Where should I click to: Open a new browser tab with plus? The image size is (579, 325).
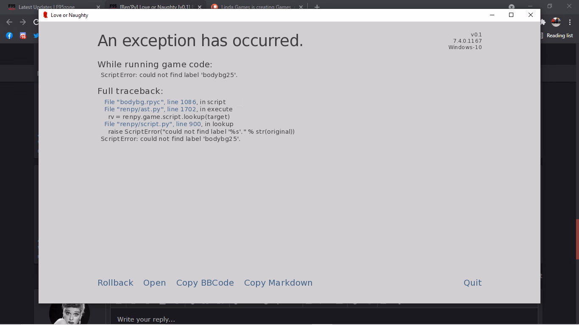[x=317, y=7]
